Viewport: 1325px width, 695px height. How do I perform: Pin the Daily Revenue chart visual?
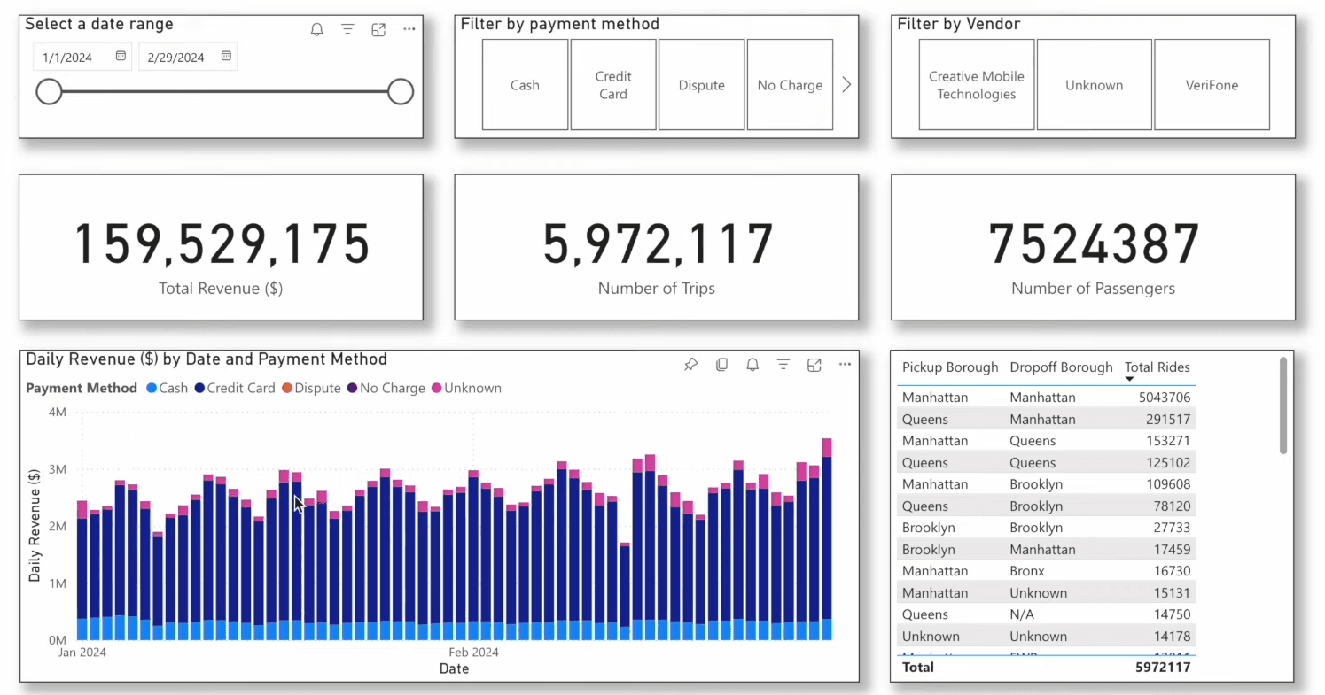click(690, 364)
